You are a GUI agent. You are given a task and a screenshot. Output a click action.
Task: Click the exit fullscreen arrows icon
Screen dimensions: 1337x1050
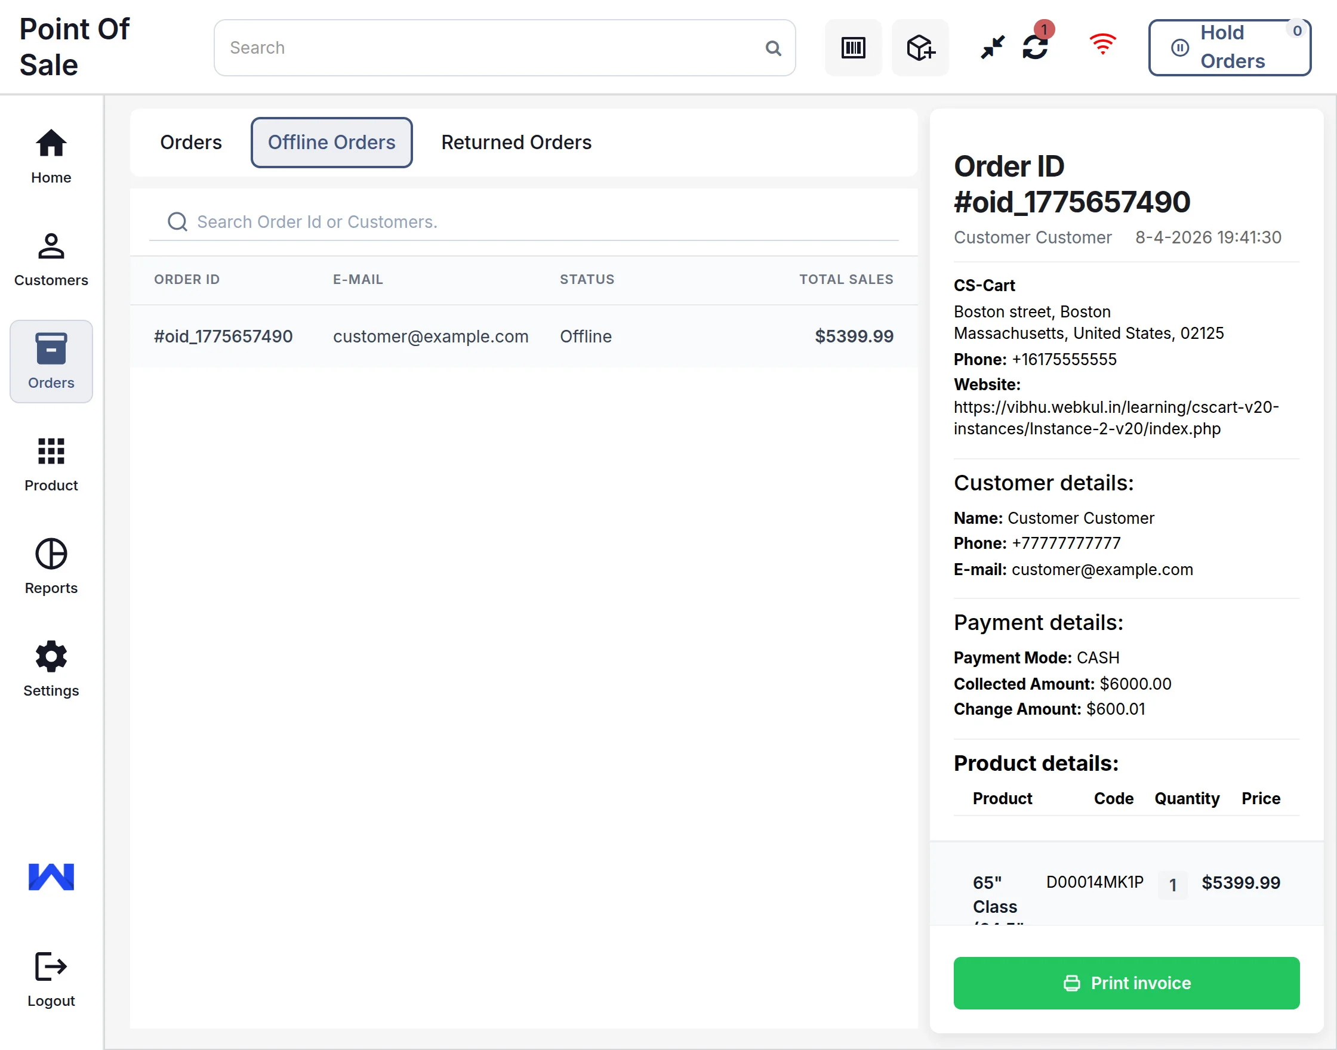pos(992,47)
